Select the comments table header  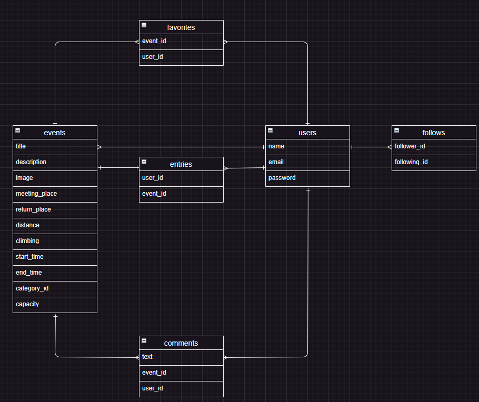181,343
